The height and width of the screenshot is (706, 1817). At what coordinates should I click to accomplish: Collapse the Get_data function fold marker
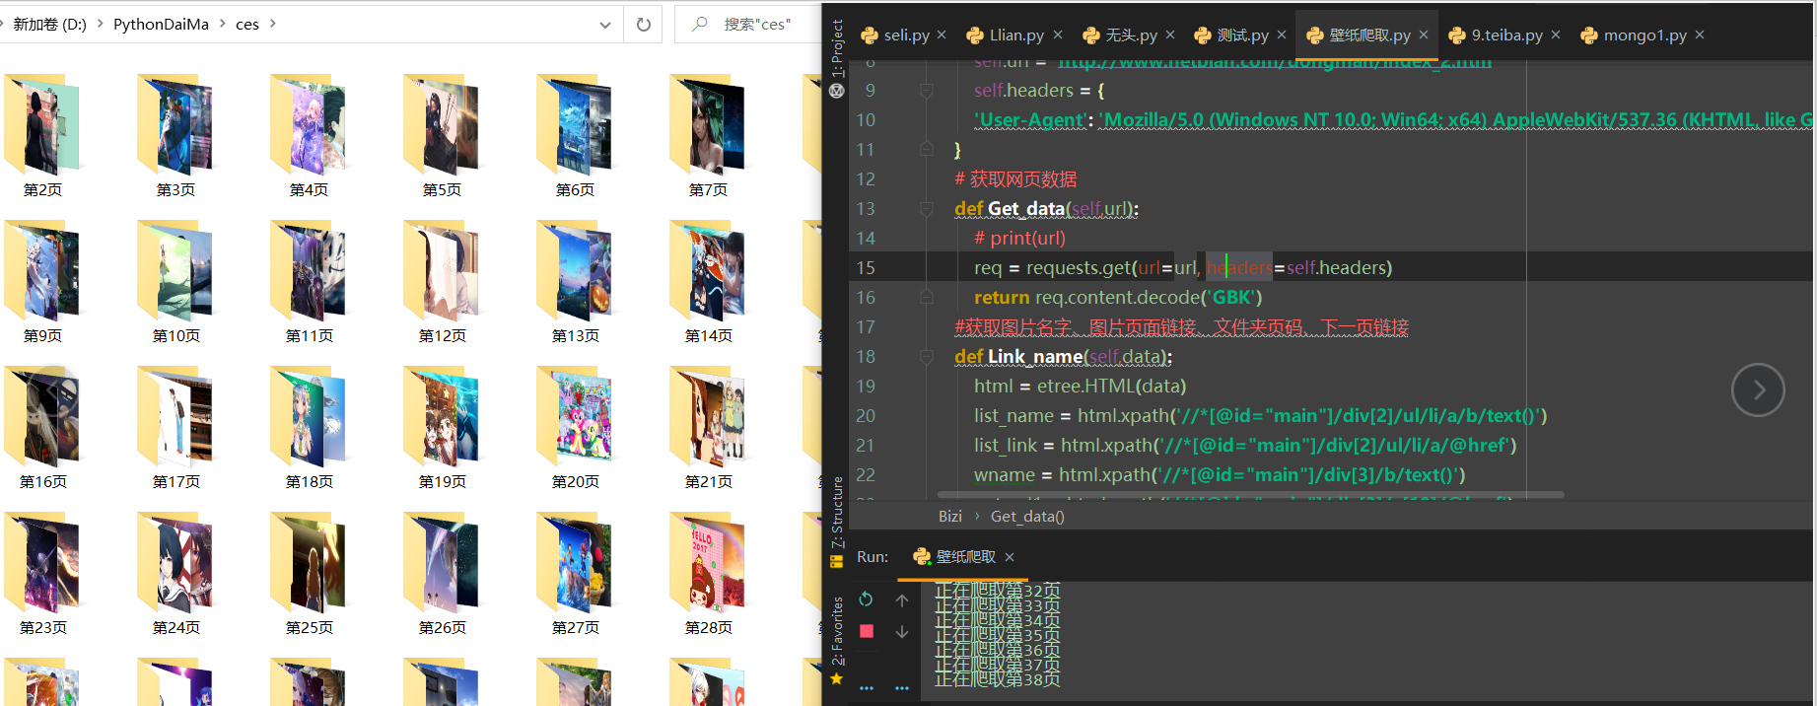coord(927,209)
